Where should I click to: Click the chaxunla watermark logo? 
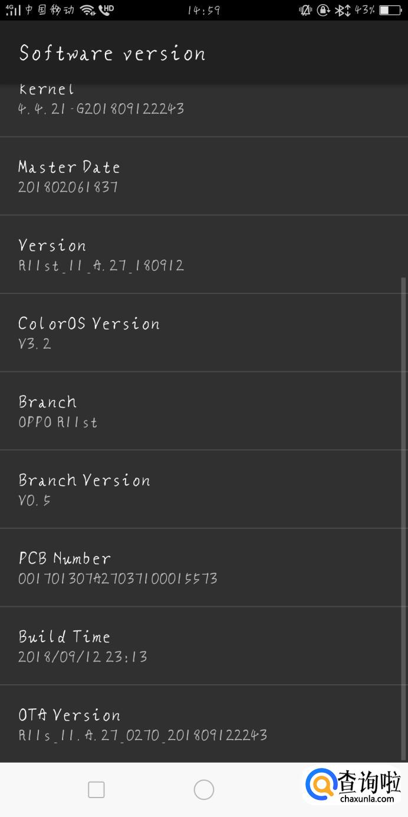[x=353, y=787]
